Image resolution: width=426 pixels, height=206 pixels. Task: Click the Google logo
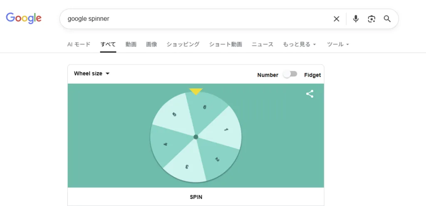pos(24,18)
